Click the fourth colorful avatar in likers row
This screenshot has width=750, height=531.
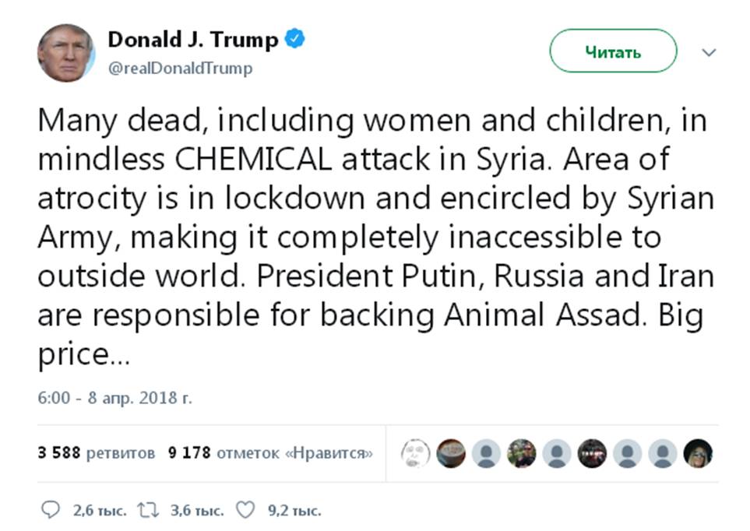pyautogui.click(x=521, y=452)
